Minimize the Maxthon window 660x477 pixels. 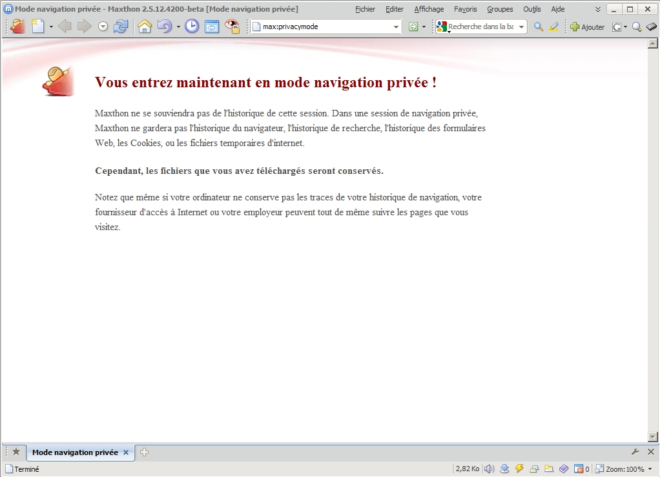pyautogui.click(x=614, y=9)
